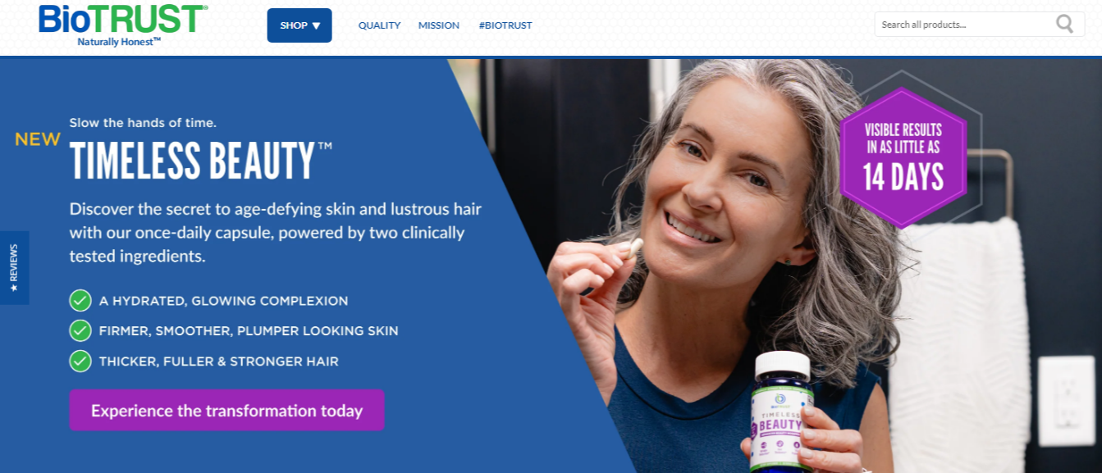Click Experience the transformation today button
Screen dimensions: 1102x473
(x=226, y=410)
